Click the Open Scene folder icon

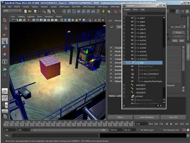(30, 12)
